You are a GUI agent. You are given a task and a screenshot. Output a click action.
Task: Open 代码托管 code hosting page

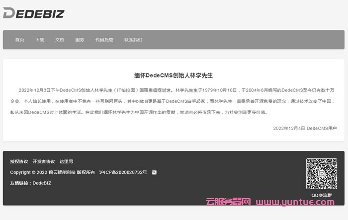pos(104,40)
